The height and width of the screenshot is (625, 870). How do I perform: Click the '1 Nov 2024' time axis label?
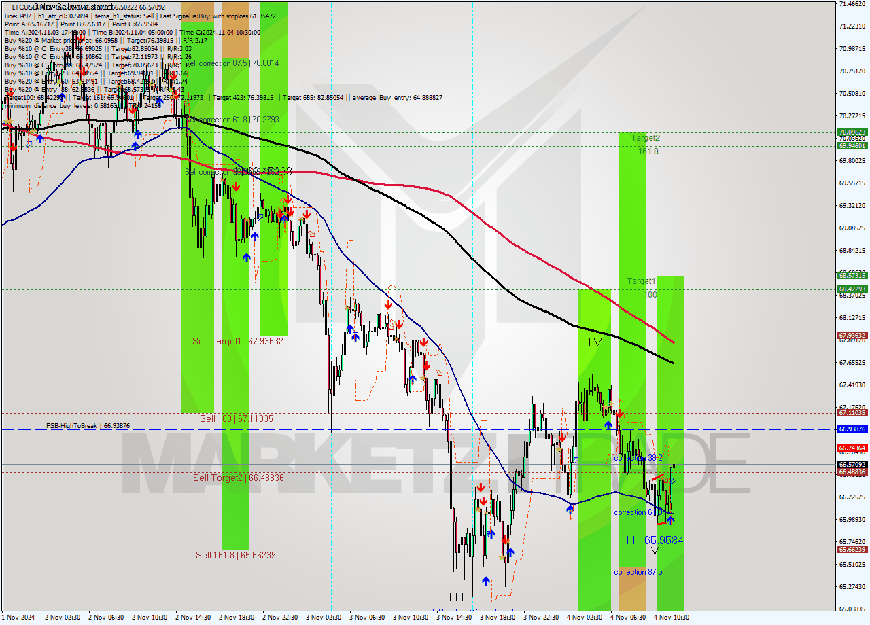coord(18,618)
